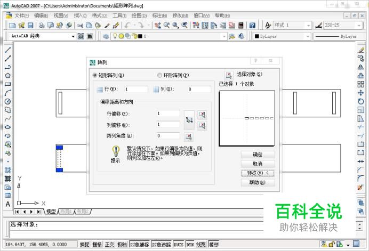This screenshot has height=251, width=369.
Task: Click the Erase tool in modify toolbar
Action: point(361,50)
